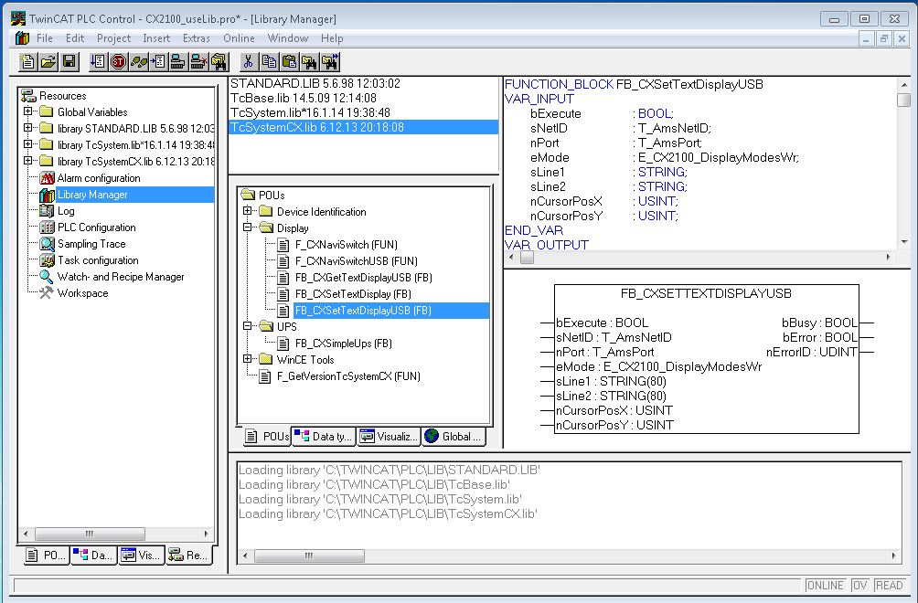Open PLC Configuration in Resources
The height and width of the screenshot is (603, 918).
(x=96, y=227)
